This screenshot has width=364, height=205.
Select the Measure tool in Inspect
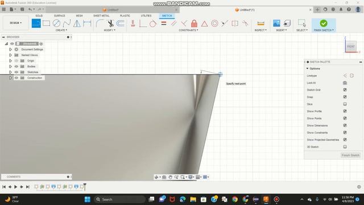point(260,23)
